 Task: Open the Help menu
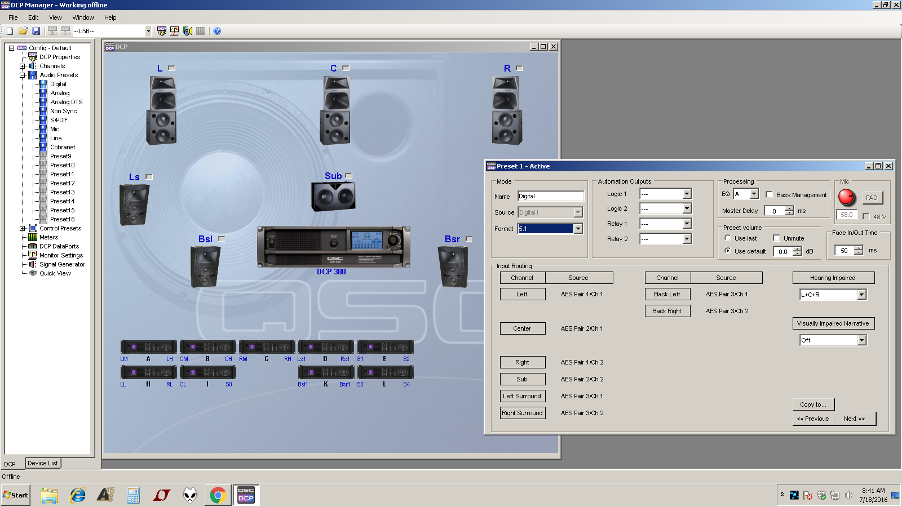(x=110, y=17)
